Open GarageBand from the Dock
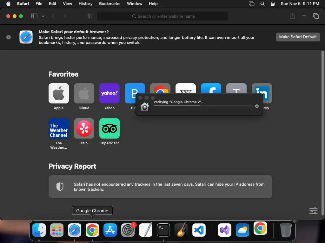Image resolution: width=325 pixels, height=243 pixels. [181, 230]
